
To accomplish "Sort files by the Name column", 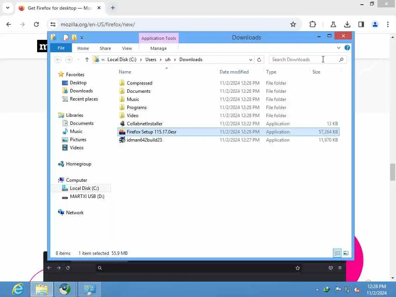I will tap(125, 72).
